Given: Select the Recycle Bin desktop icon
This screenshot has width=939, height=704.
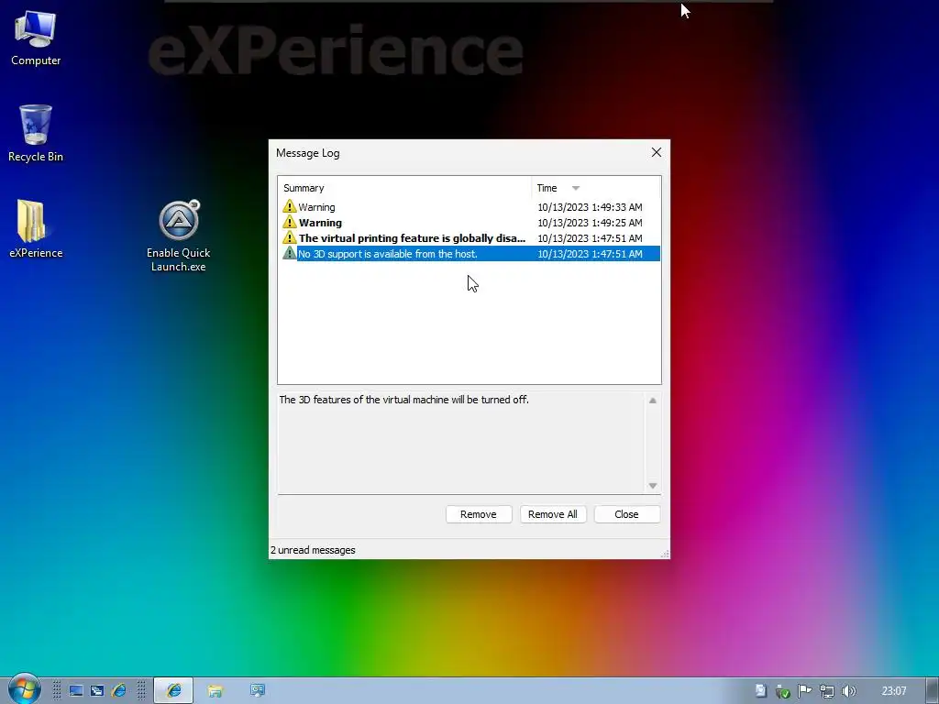Looking at the screenshot, I should click(x=36, y=133).
